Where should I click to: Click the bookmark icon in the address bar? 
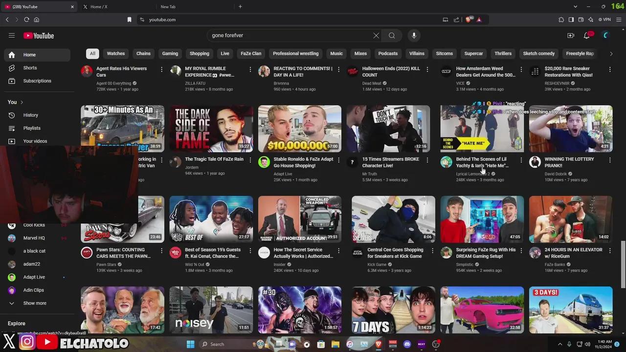tap(129, 20)
